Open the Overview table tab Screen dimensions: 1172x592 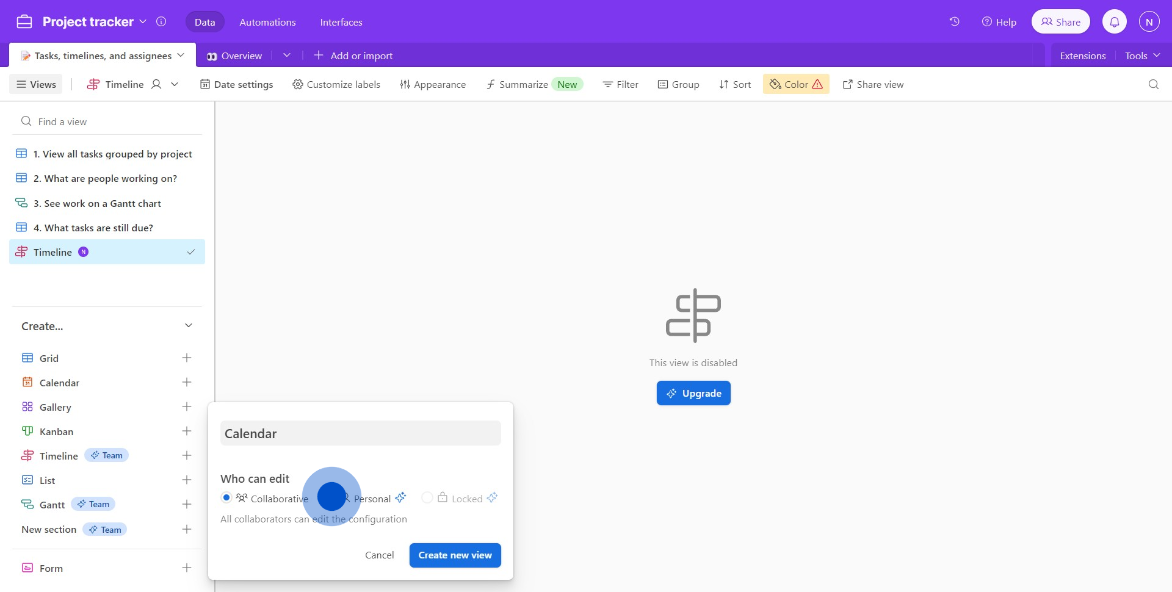pyautogui.click(x=235, y=56)
